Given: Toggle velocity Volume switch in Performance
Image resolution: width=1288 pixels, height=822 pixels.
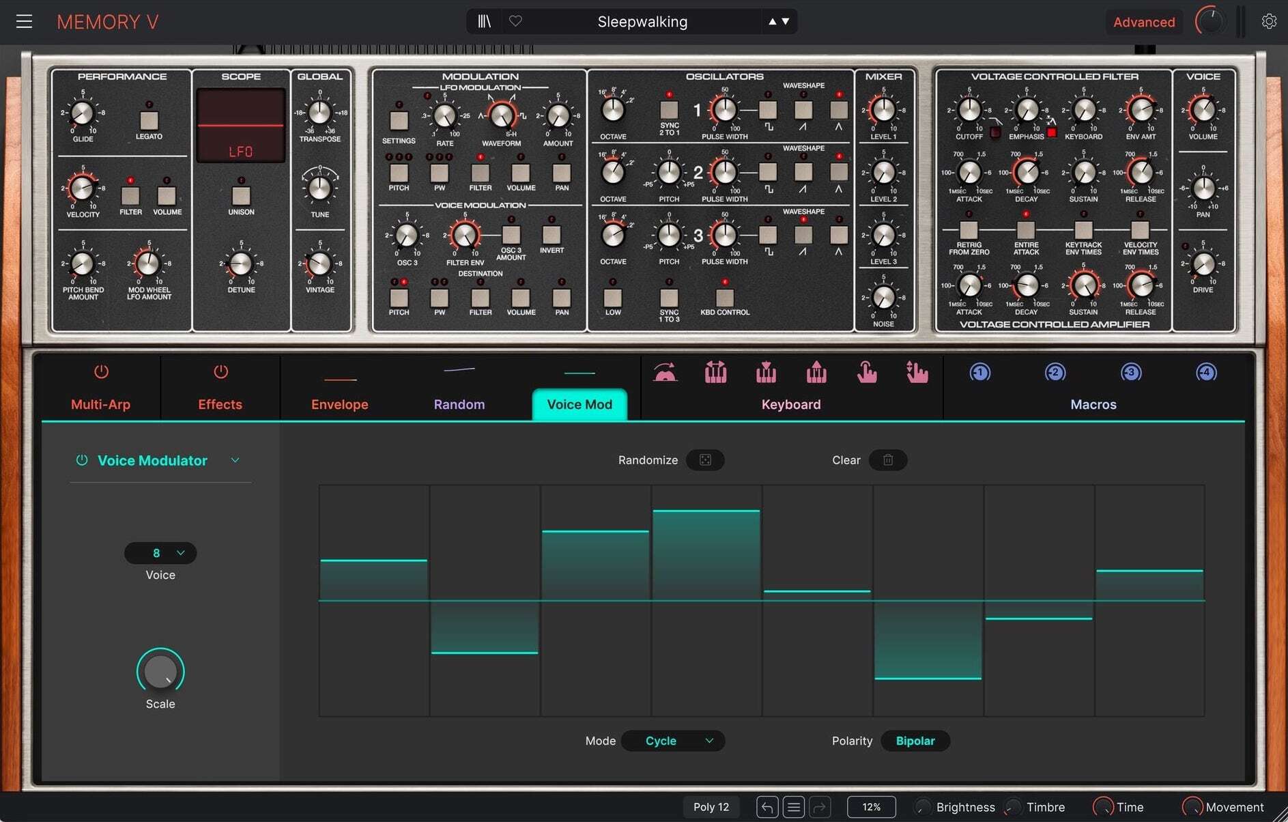Looking at the screenshot, I should [167, 196].
